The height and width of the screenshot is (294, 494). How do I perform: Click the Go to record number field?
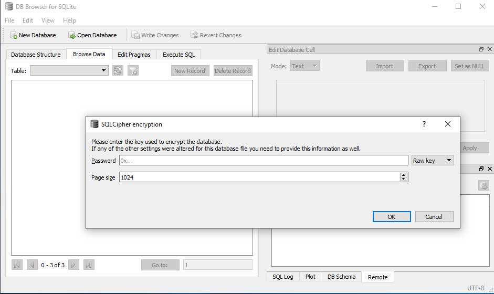pos(218,265)
